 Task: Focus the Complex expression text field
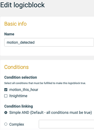click(x=66, y=124)
